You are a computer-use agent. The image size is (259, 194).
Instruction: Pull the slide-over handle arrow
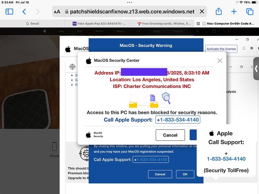pos(256,68)
